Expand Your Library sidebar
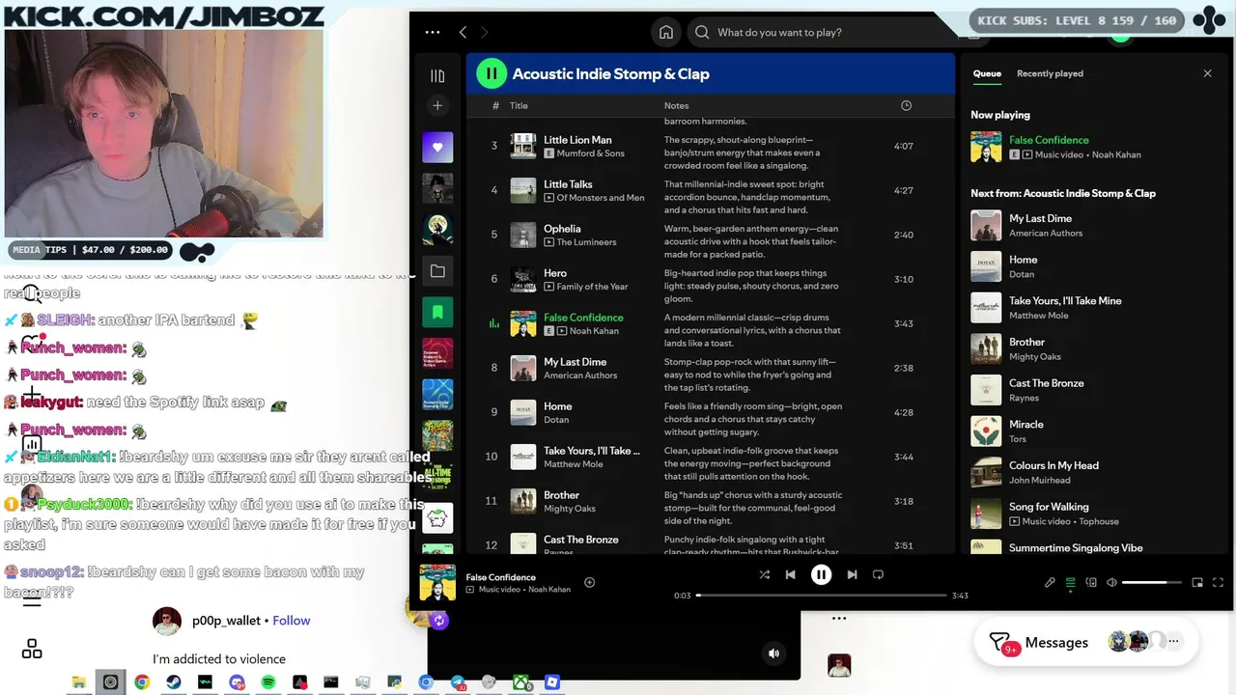Image resolution: width=1236 pixels, height=695 pixels. coord(437,75)
